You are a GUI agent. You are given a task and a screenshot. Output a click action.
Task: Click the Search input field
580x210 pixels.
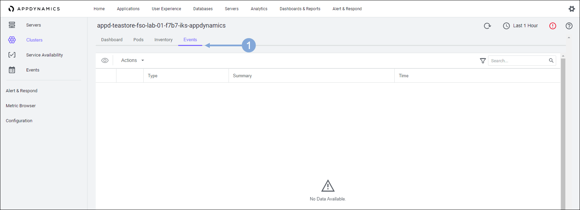point(517,61)
